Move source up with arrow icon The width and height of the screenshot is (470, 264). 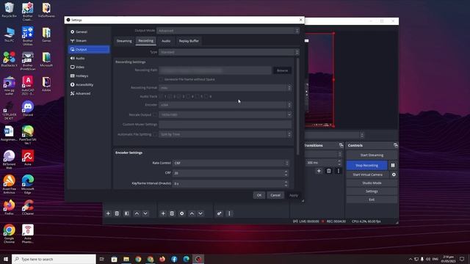pos(192,213)
